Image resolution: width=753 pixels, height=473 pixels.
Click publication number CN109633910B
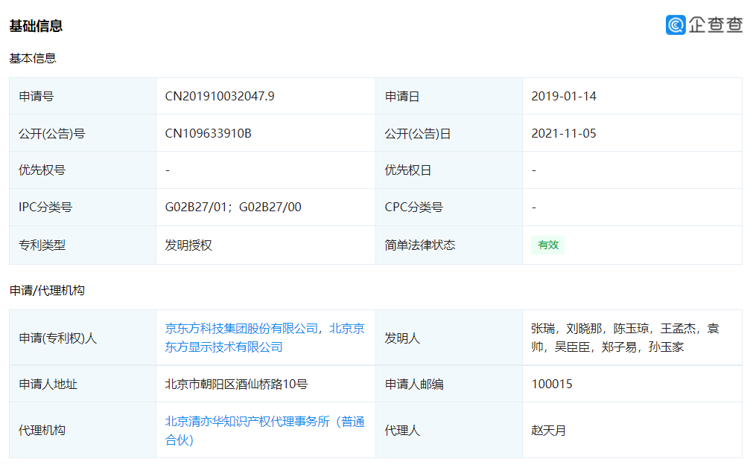(210, 132)
